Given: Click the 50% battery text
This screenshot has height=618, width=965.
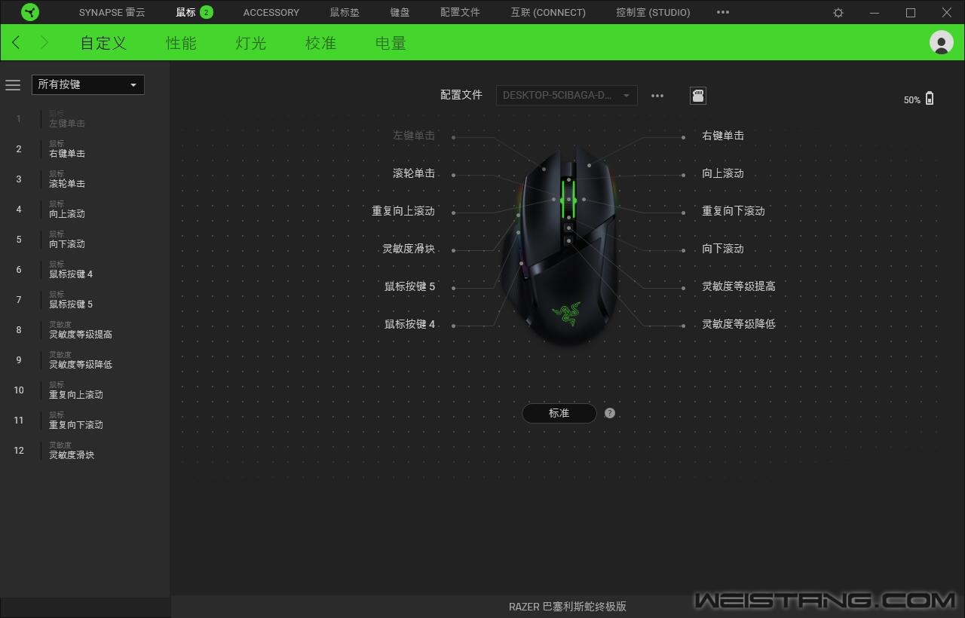Looking at the screenshot, I should tap(912, 100).
